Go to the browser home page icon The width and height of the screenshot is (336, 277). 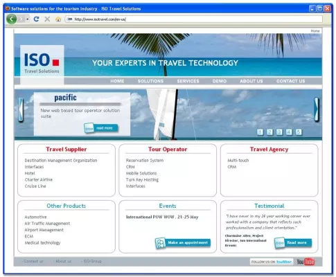pyautogui.click(x=58, y=19)
